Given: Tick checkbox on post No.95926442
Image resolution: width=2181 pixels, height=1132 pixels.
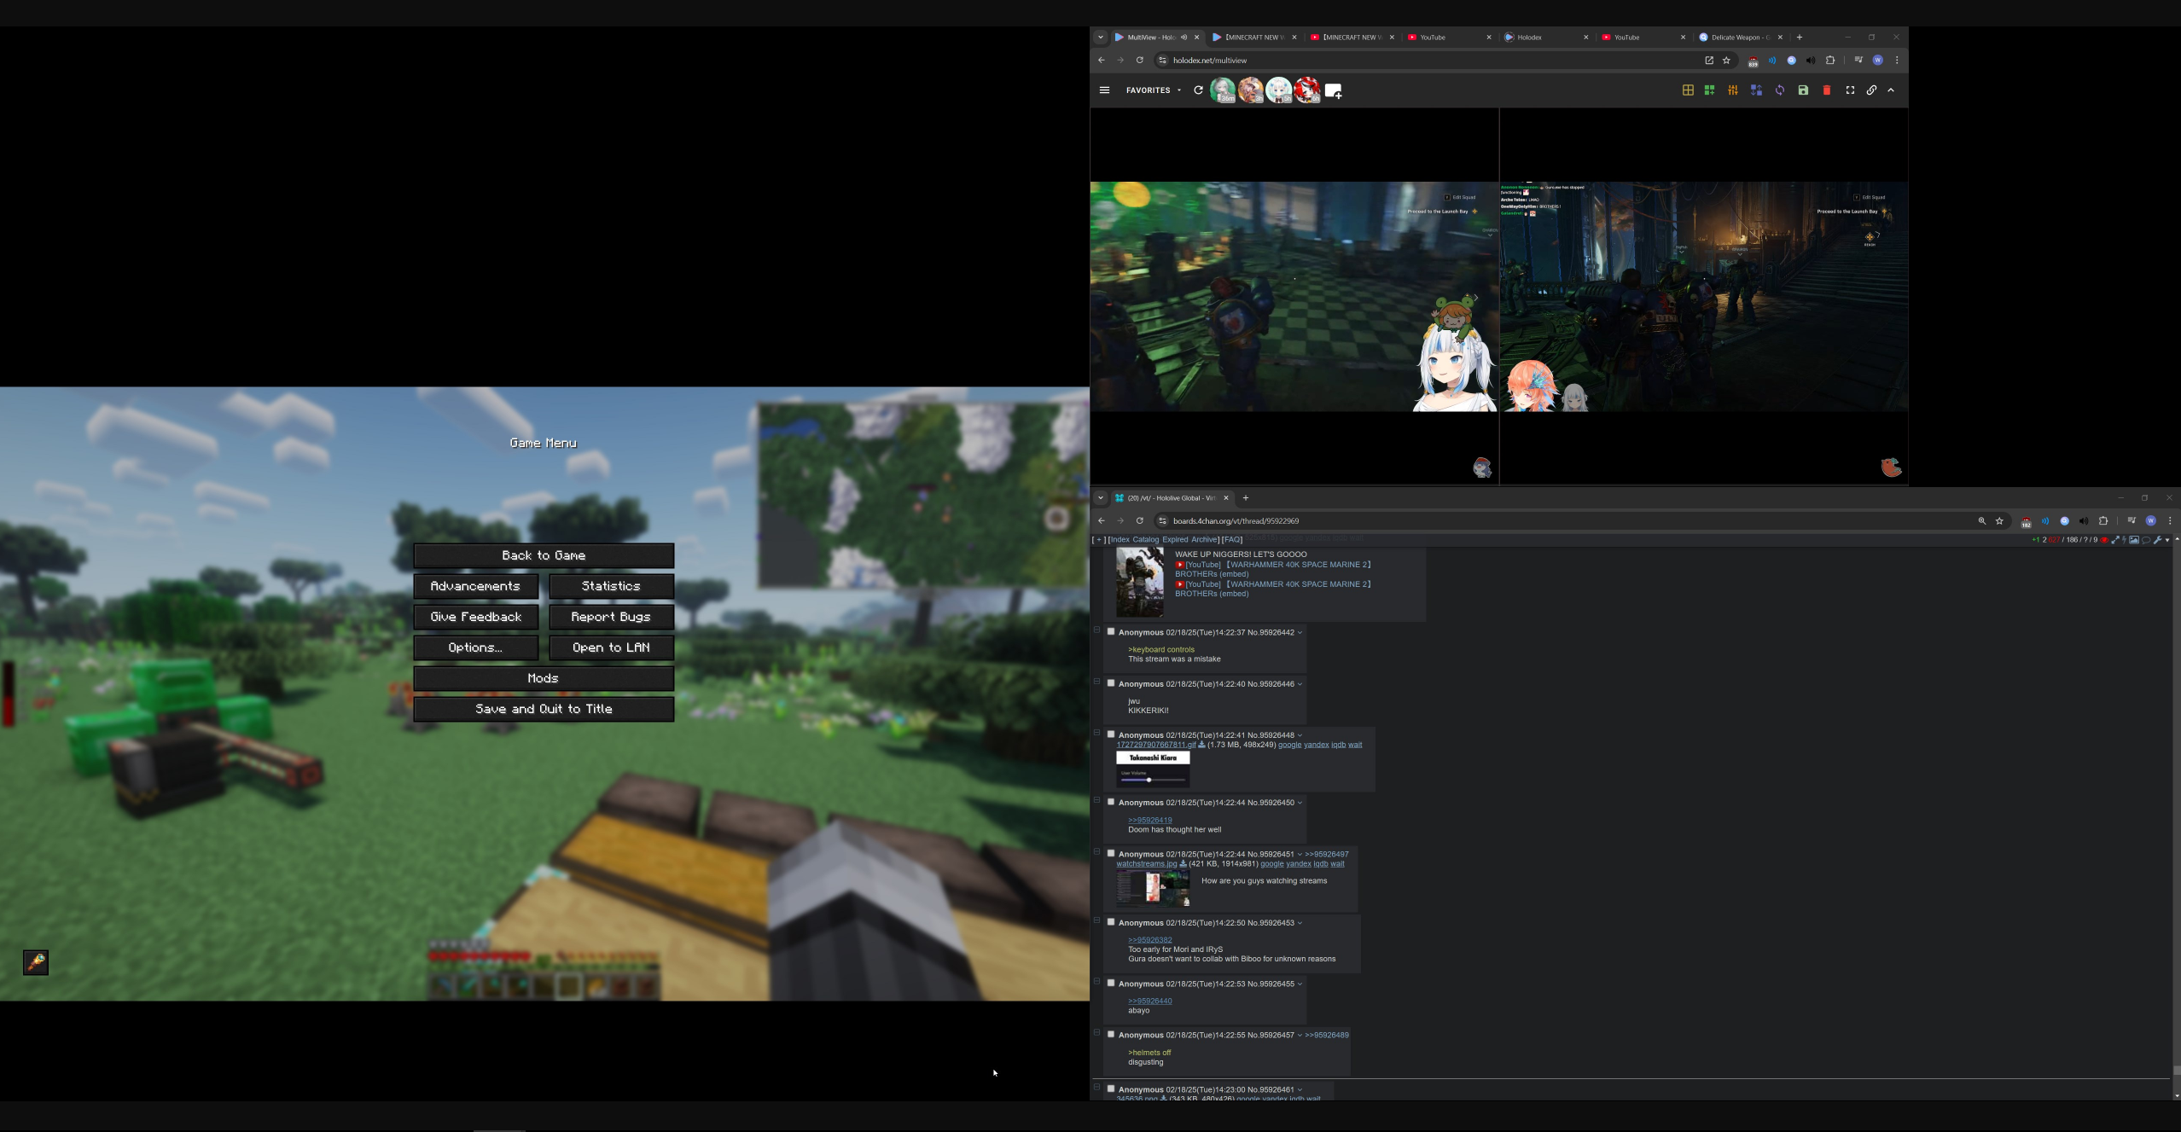Looking at the screenshot, I should (1111, 632).
